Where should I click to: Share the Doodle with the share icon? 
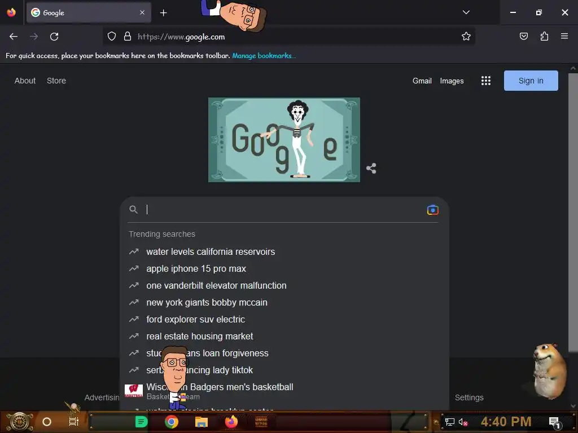(371, 169)
